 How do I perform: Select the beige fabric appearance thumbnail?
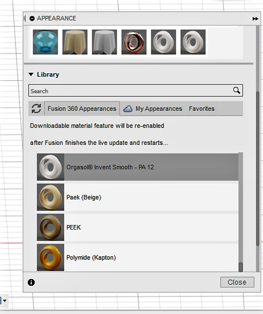coord(75,42)
